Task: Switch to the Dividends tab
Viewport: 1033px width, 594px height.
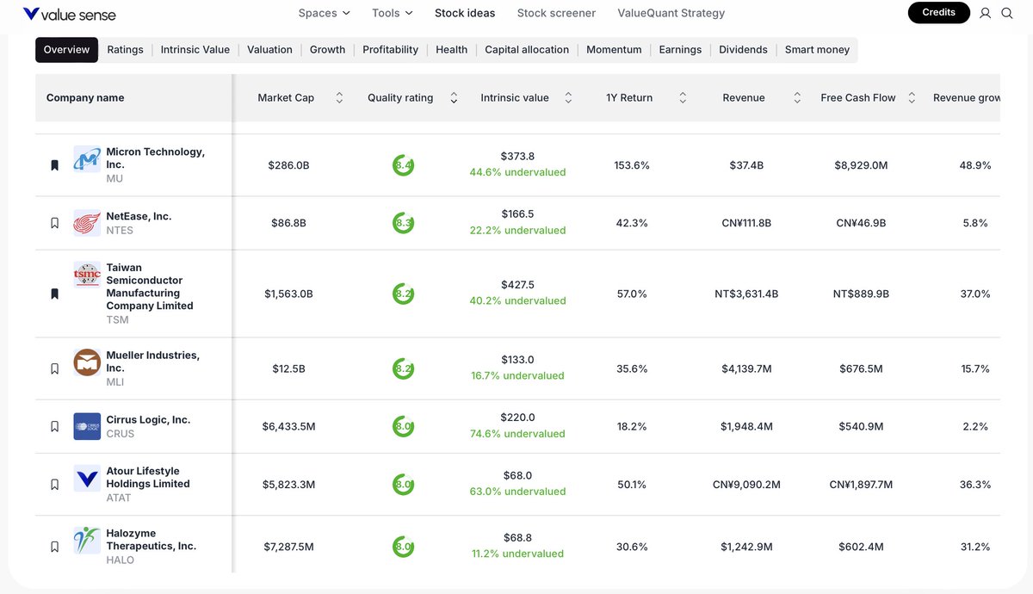Action: pos(743,50)
